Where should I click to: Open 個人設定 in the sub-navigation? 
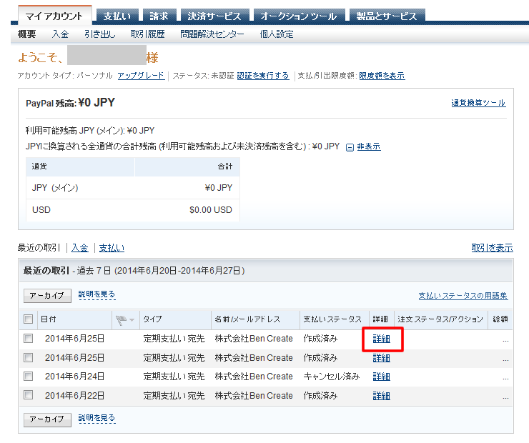click(277, 34)
